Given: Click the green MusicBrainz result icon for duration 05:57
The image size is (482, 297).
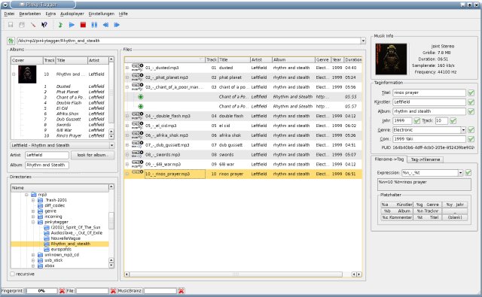Looking at the screenshot, I should (x=141, y=107).
